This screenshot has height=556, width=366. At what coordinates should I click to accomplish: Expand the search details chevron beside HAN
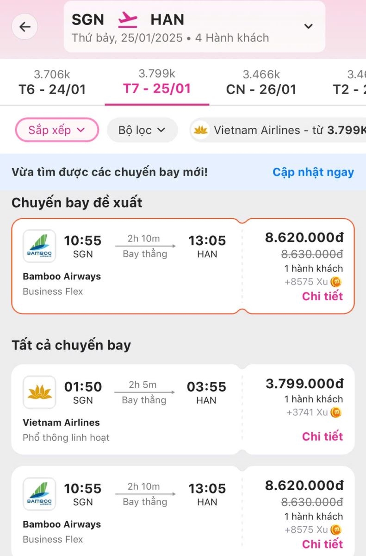pyautogui.click(x=308, y=26)
